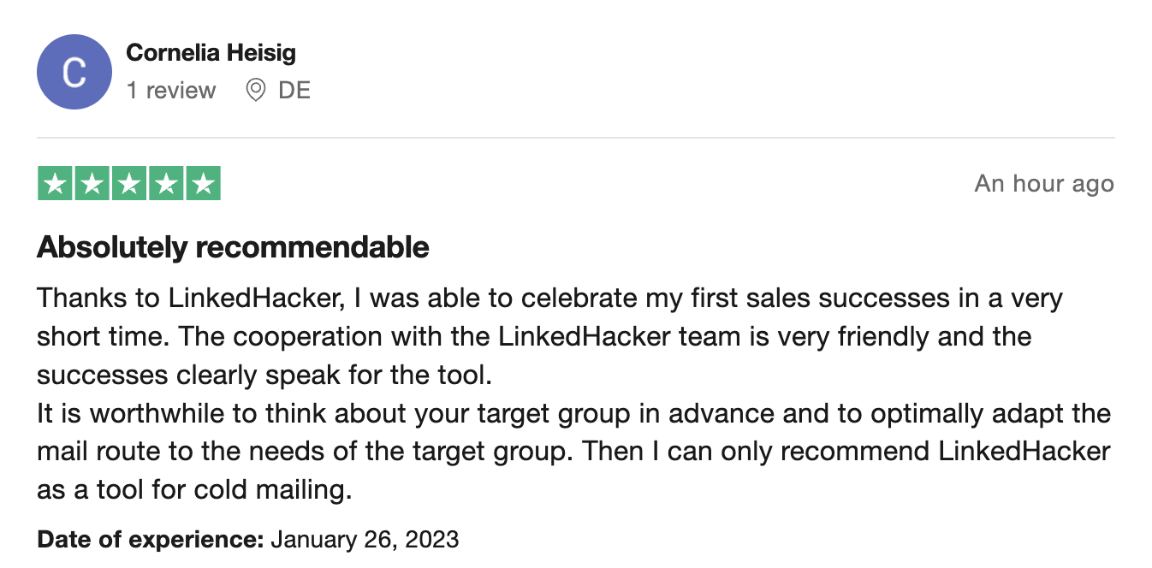Screen dimensions: 1152x568
Task: Click the horizontal divider below reviewer info
Action: click(x=575, y=138)
